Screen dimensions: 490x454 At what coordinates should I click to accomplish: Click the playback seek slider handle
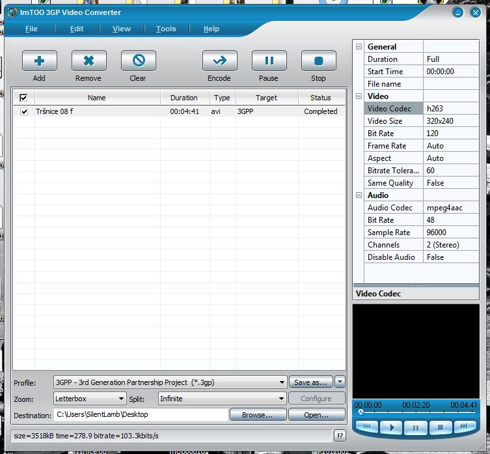pos(361,412)
